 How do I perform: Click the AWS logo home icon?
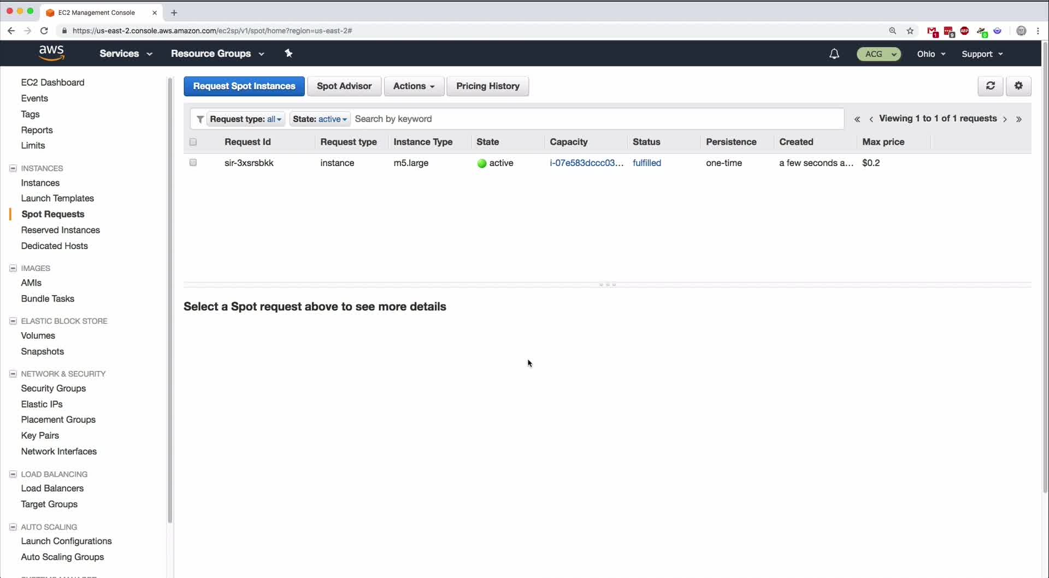(x=51, y=53)
